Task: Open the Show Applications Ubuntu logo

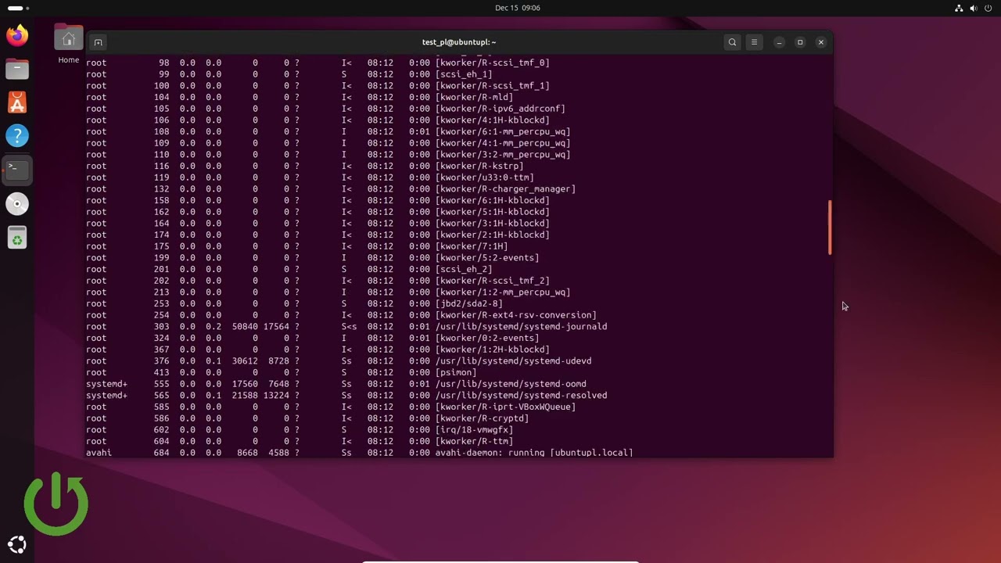Action: 17,545
